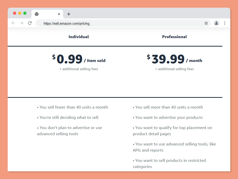Click 'sell products in restricted categories' bullet
Viewport: 238px width, 179px height.
[x=169, y=164]
